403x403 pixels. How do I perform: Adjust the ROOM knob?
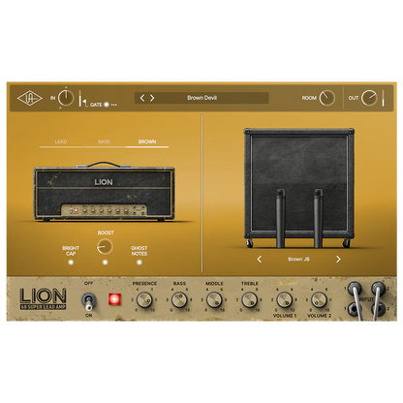[x=327, y=98]
